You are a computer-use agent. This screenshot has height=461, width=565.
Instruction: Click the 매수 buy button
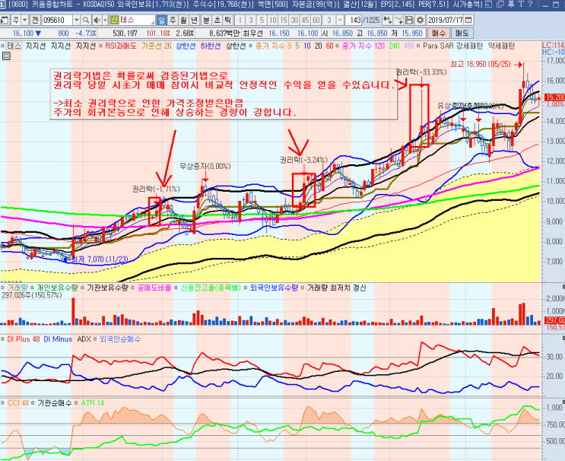439,33
